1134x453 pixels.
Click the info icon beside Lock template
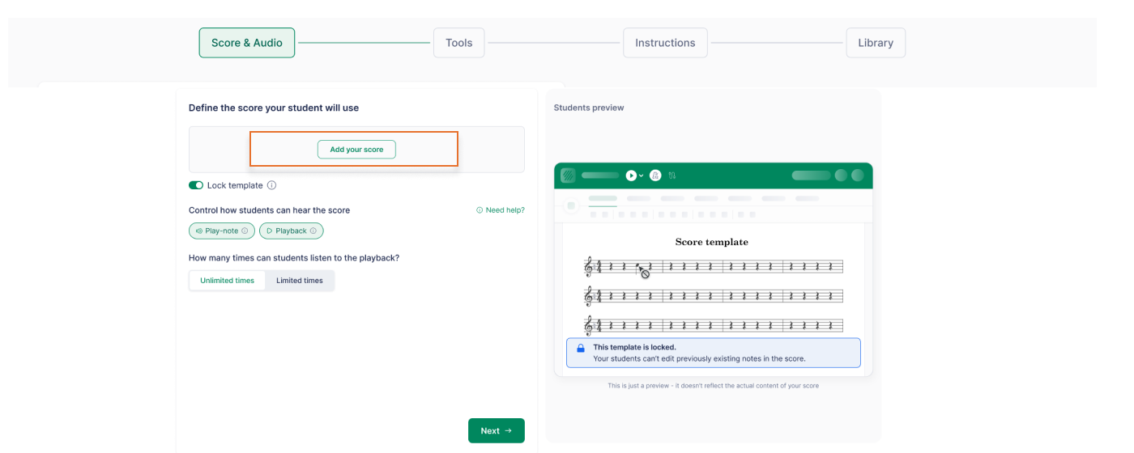[x=271, y=185]
